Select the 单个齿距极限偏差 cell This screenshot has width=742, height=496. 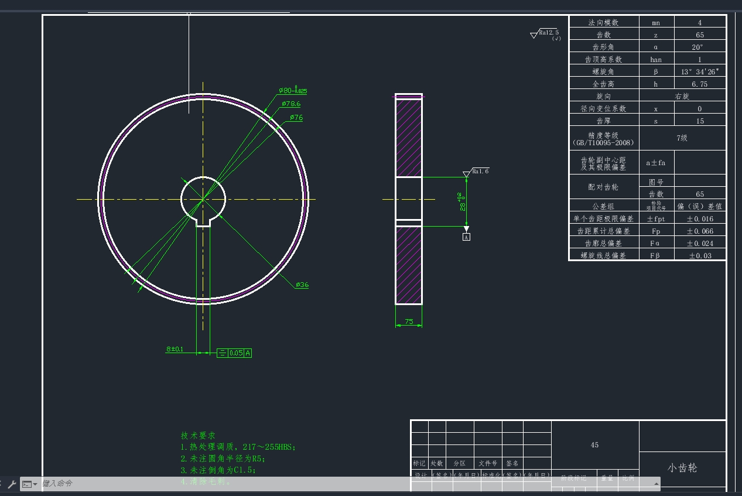click(604, 218)
